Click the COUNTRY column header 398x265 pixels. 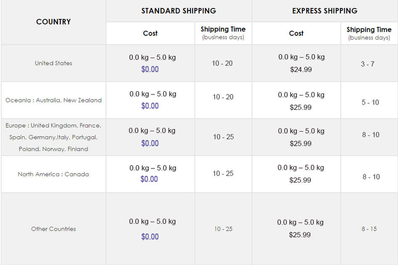click(x=53, y=22)
